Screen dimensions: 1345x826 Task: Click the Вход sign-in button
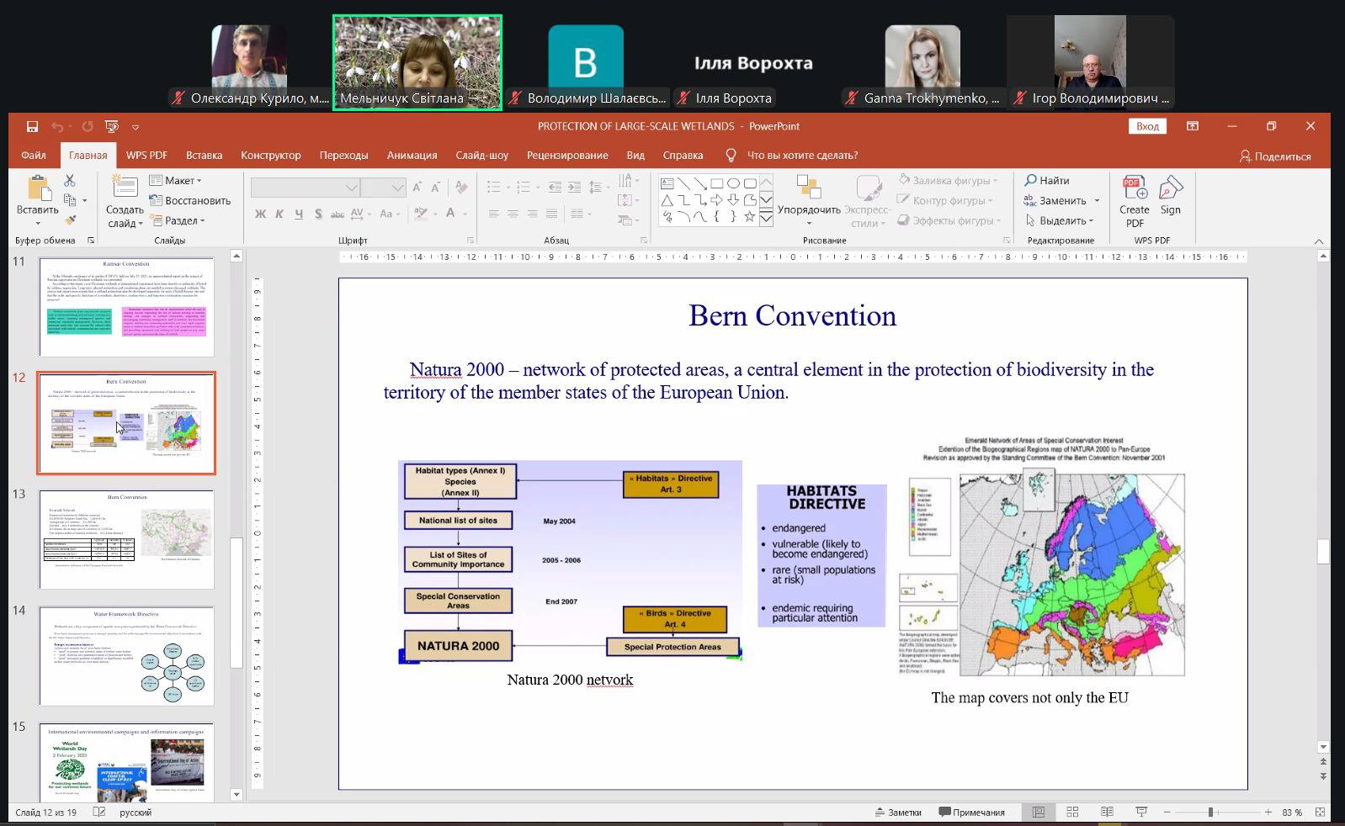point(1147,126)
